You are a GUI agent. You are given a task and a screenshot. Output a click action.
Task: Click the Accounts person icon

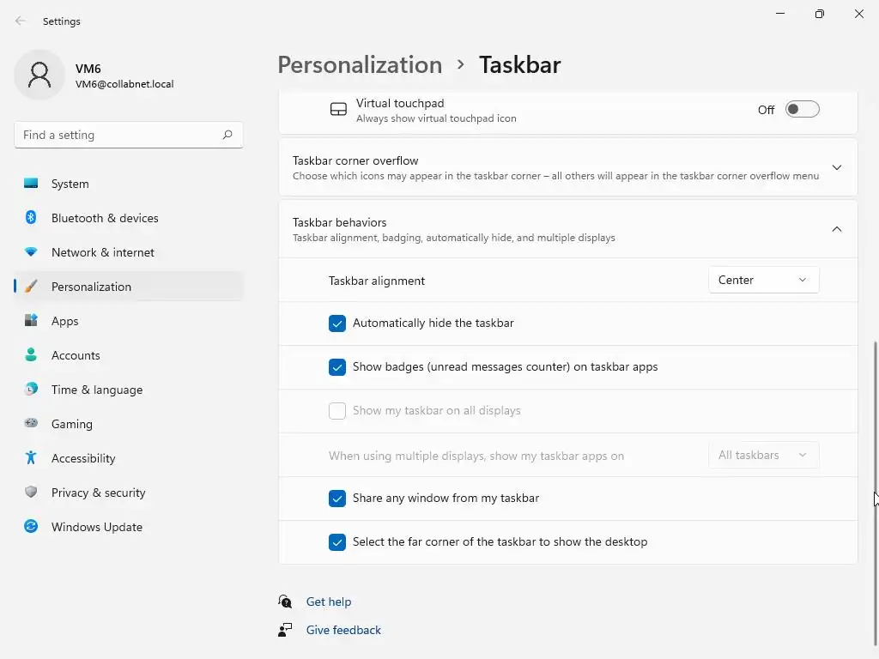point(31,355)
